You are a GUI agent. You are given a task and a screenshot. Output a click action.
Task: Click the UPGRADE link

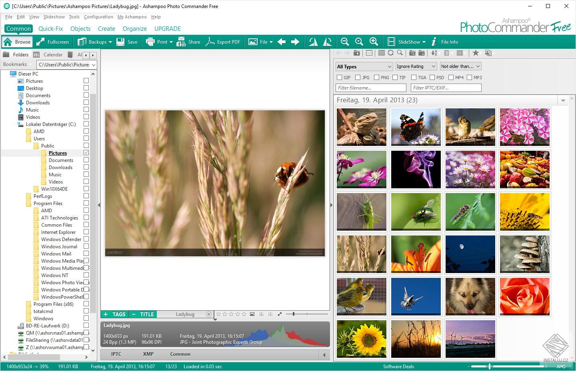click(x=168, y=28)
